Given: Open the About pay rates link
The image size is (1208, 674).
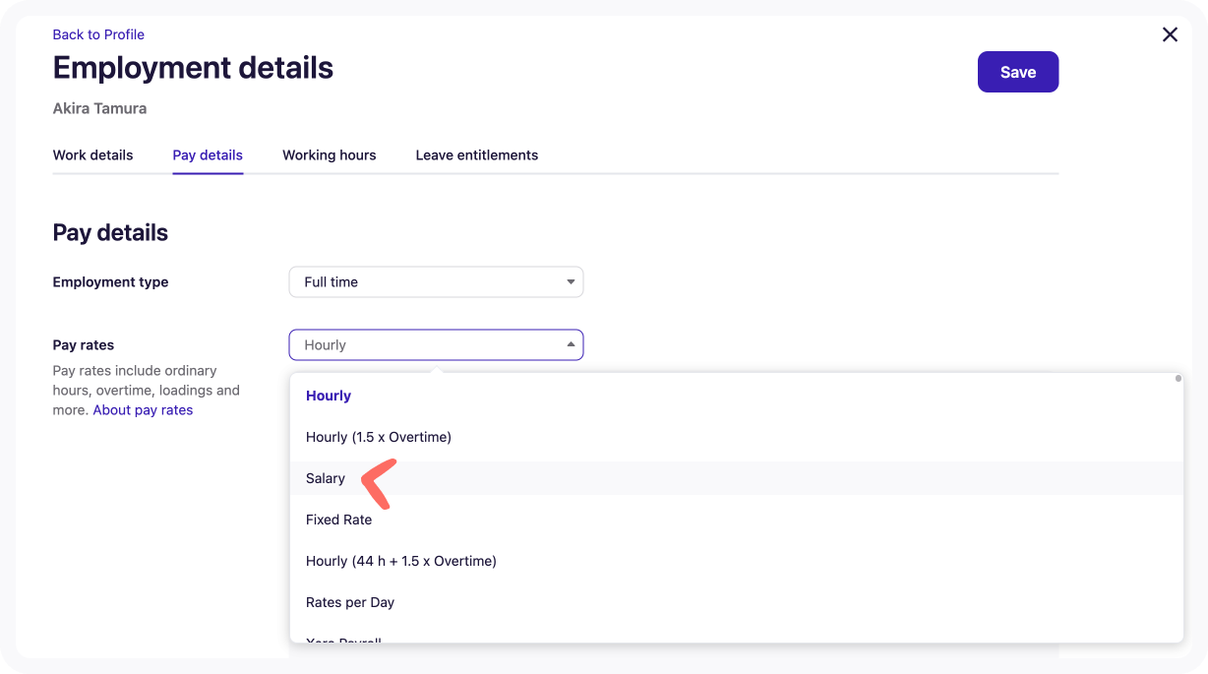Looking at the screenshot, I should click(143, 410).
